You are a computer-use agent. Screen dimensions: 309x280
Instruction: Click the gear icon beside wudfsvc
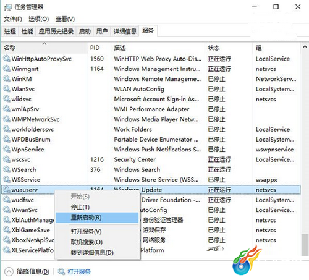7,200
